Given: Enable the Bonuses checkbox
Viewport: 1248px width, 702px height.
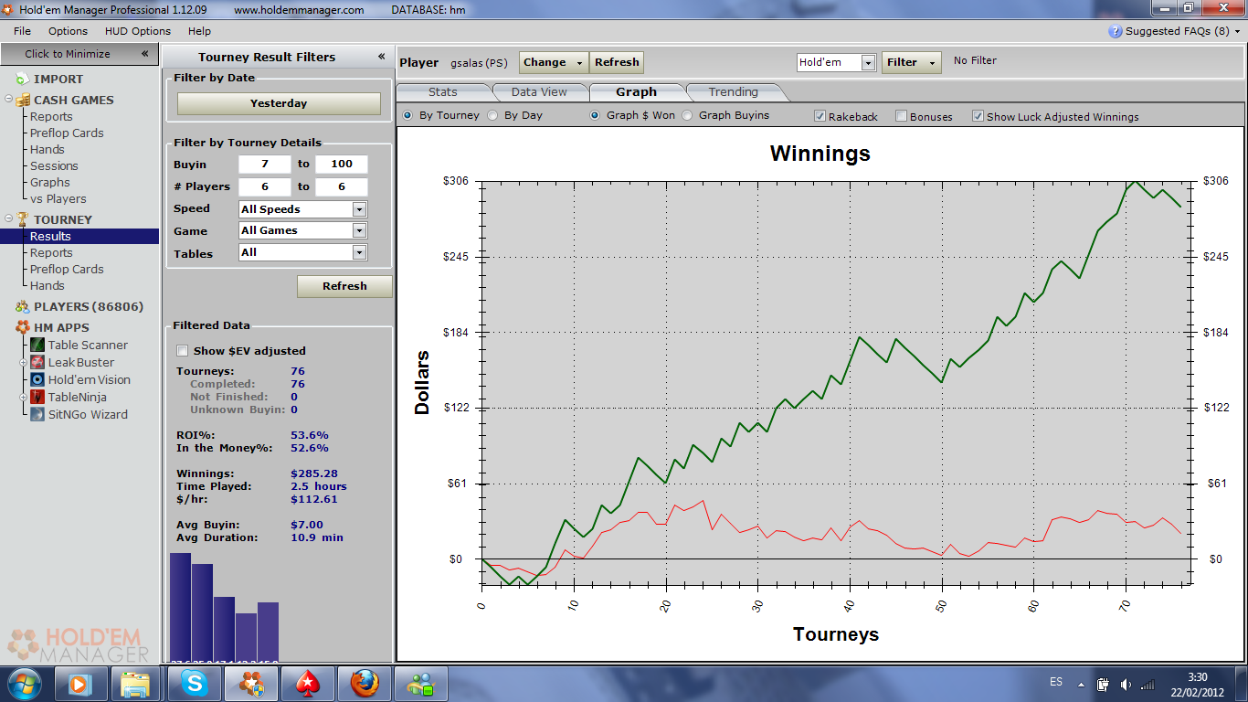Looking at the screenshot, I should (901, 116).
